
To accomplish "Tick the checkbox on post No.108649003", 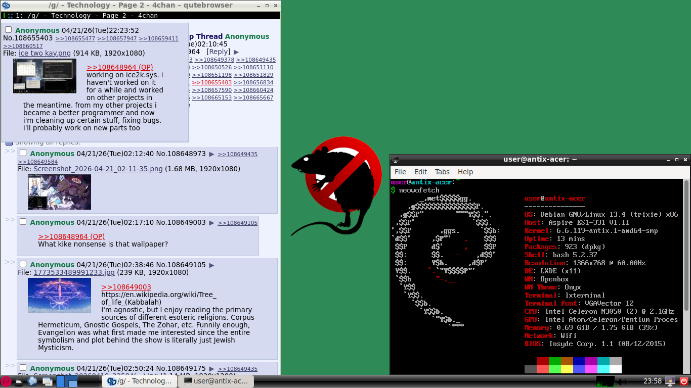I will coord(23,222).
